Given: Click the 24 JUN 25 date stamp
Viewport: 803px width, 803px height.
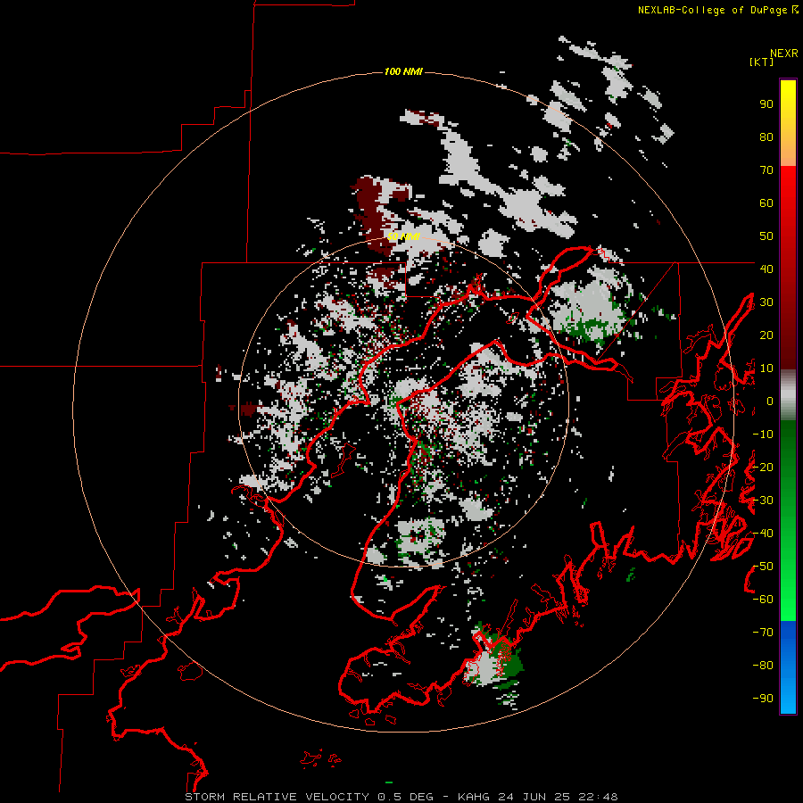Looking at the screenshot, I should pos(534,797).
